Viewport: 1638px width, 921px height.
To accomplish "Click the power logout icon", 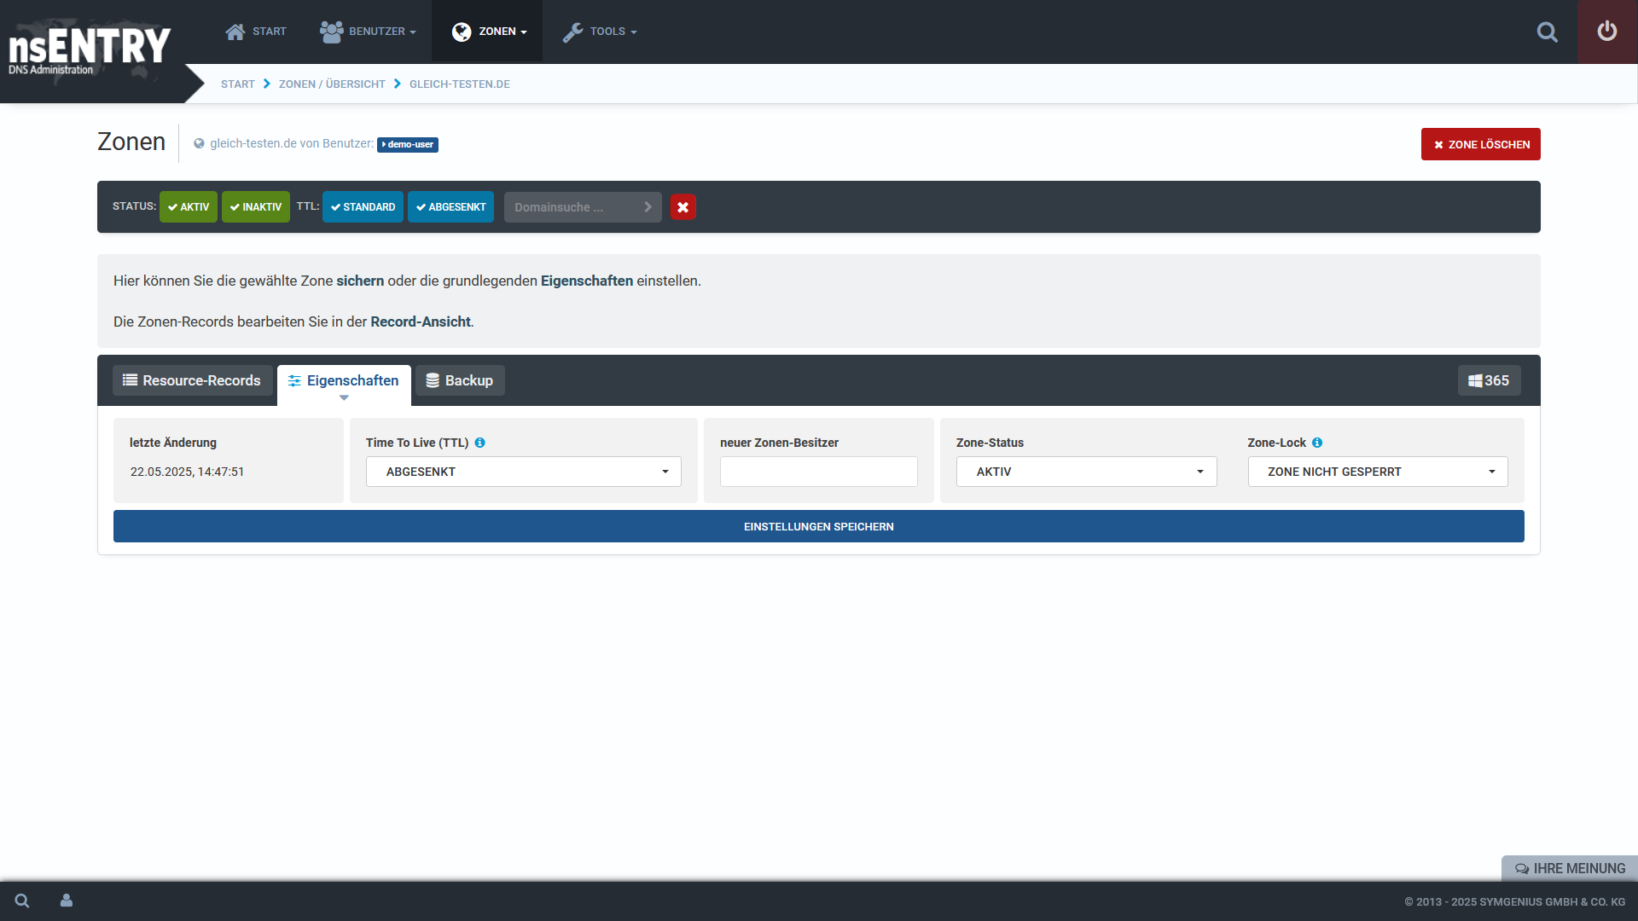I will coord(1606,32).
